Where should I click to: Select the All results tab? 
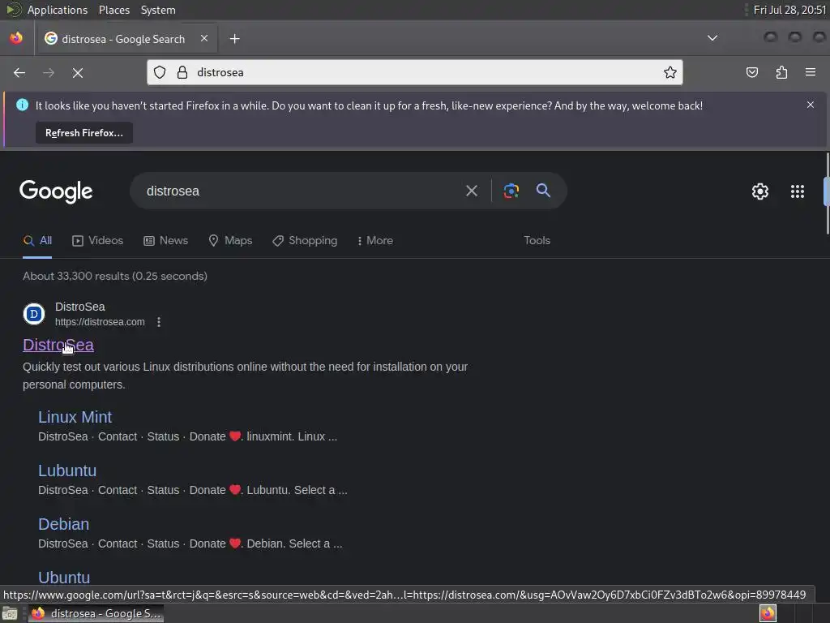click(37, 240)
